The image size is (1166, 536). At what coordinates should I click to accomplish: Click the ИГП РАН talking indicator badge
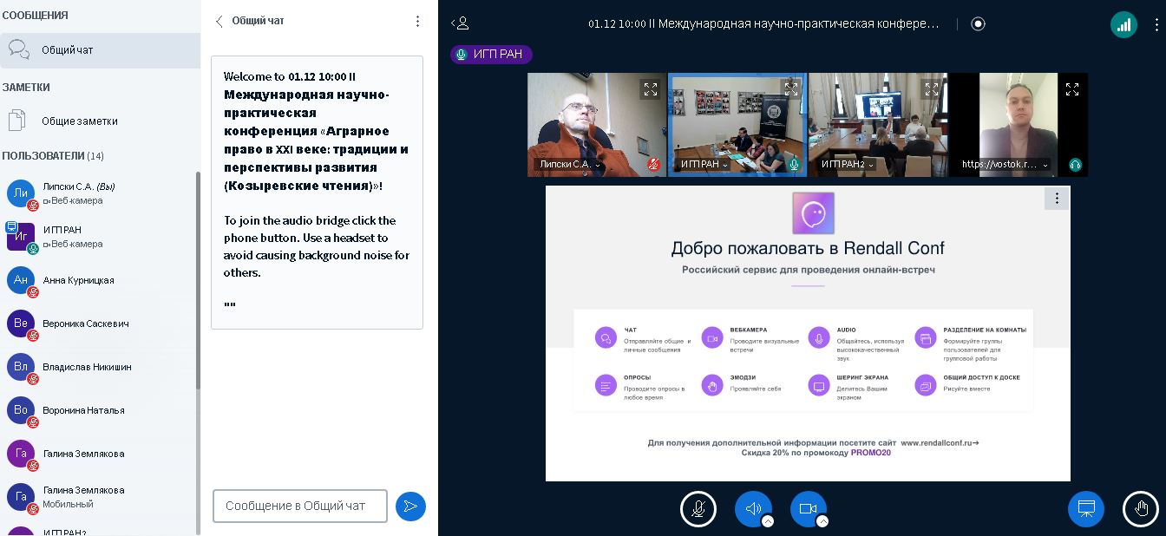click(491, 54)
